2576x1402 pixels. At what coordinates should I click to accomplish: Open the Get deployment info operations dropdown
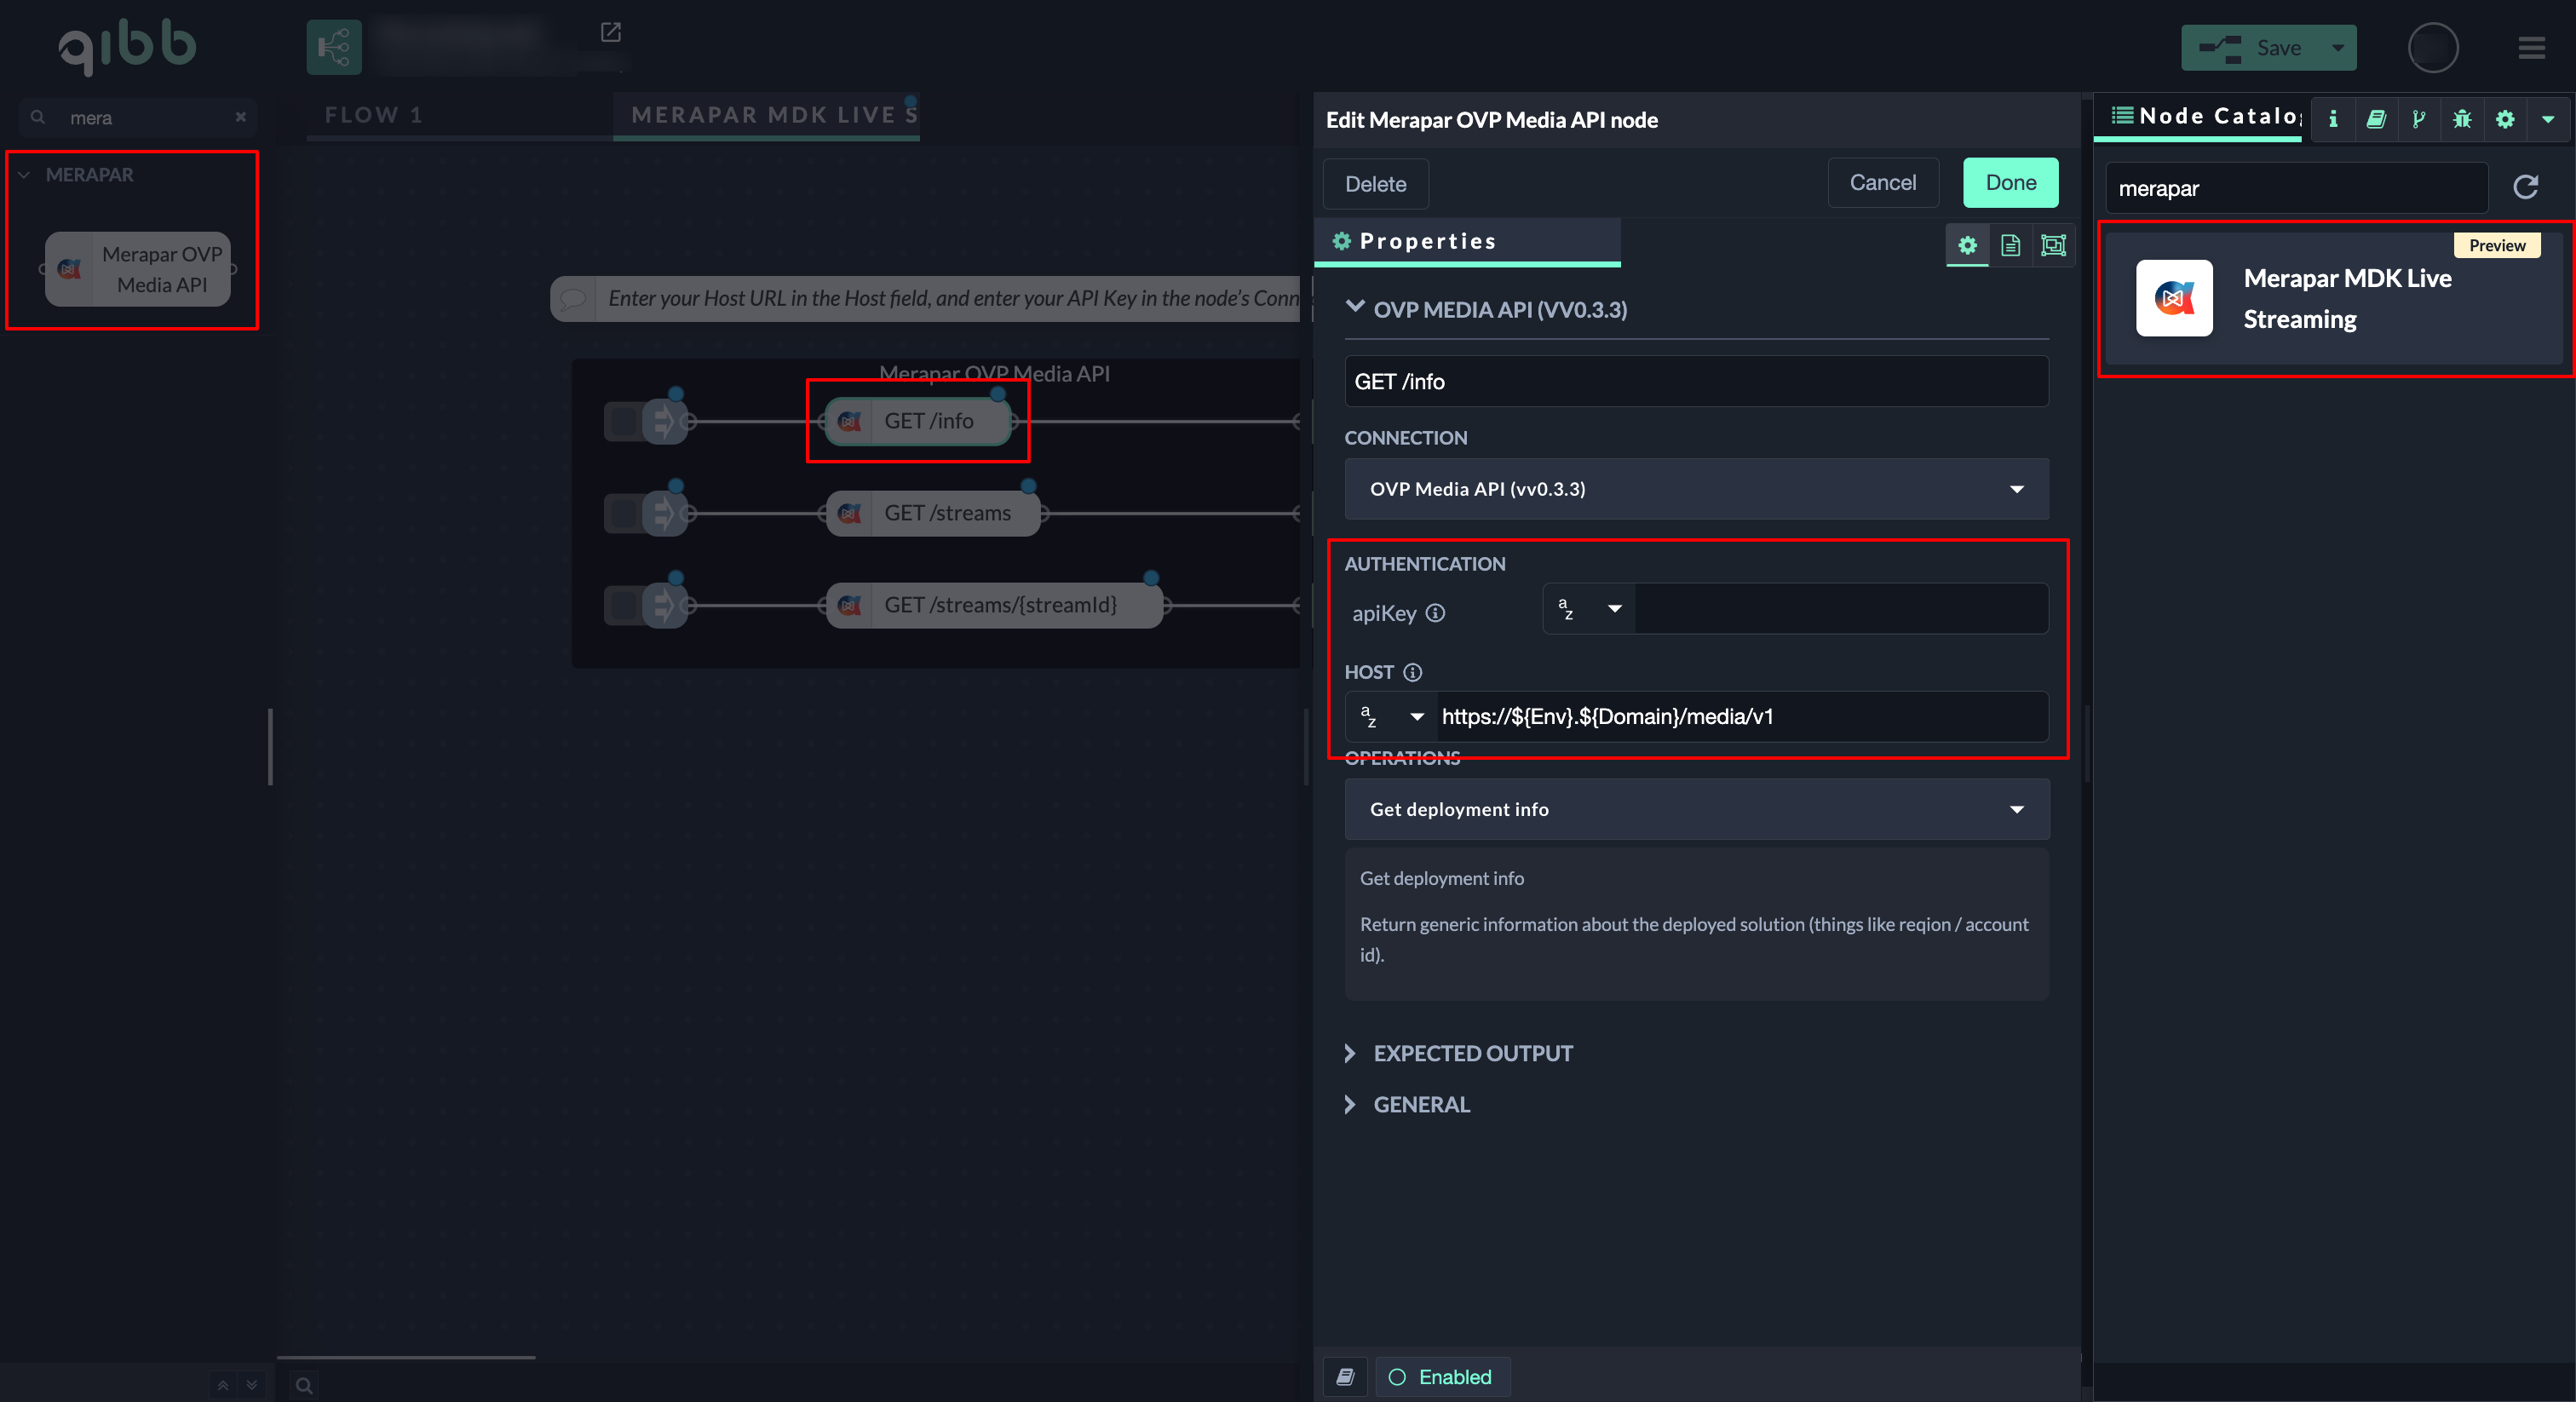[1696, 809]
